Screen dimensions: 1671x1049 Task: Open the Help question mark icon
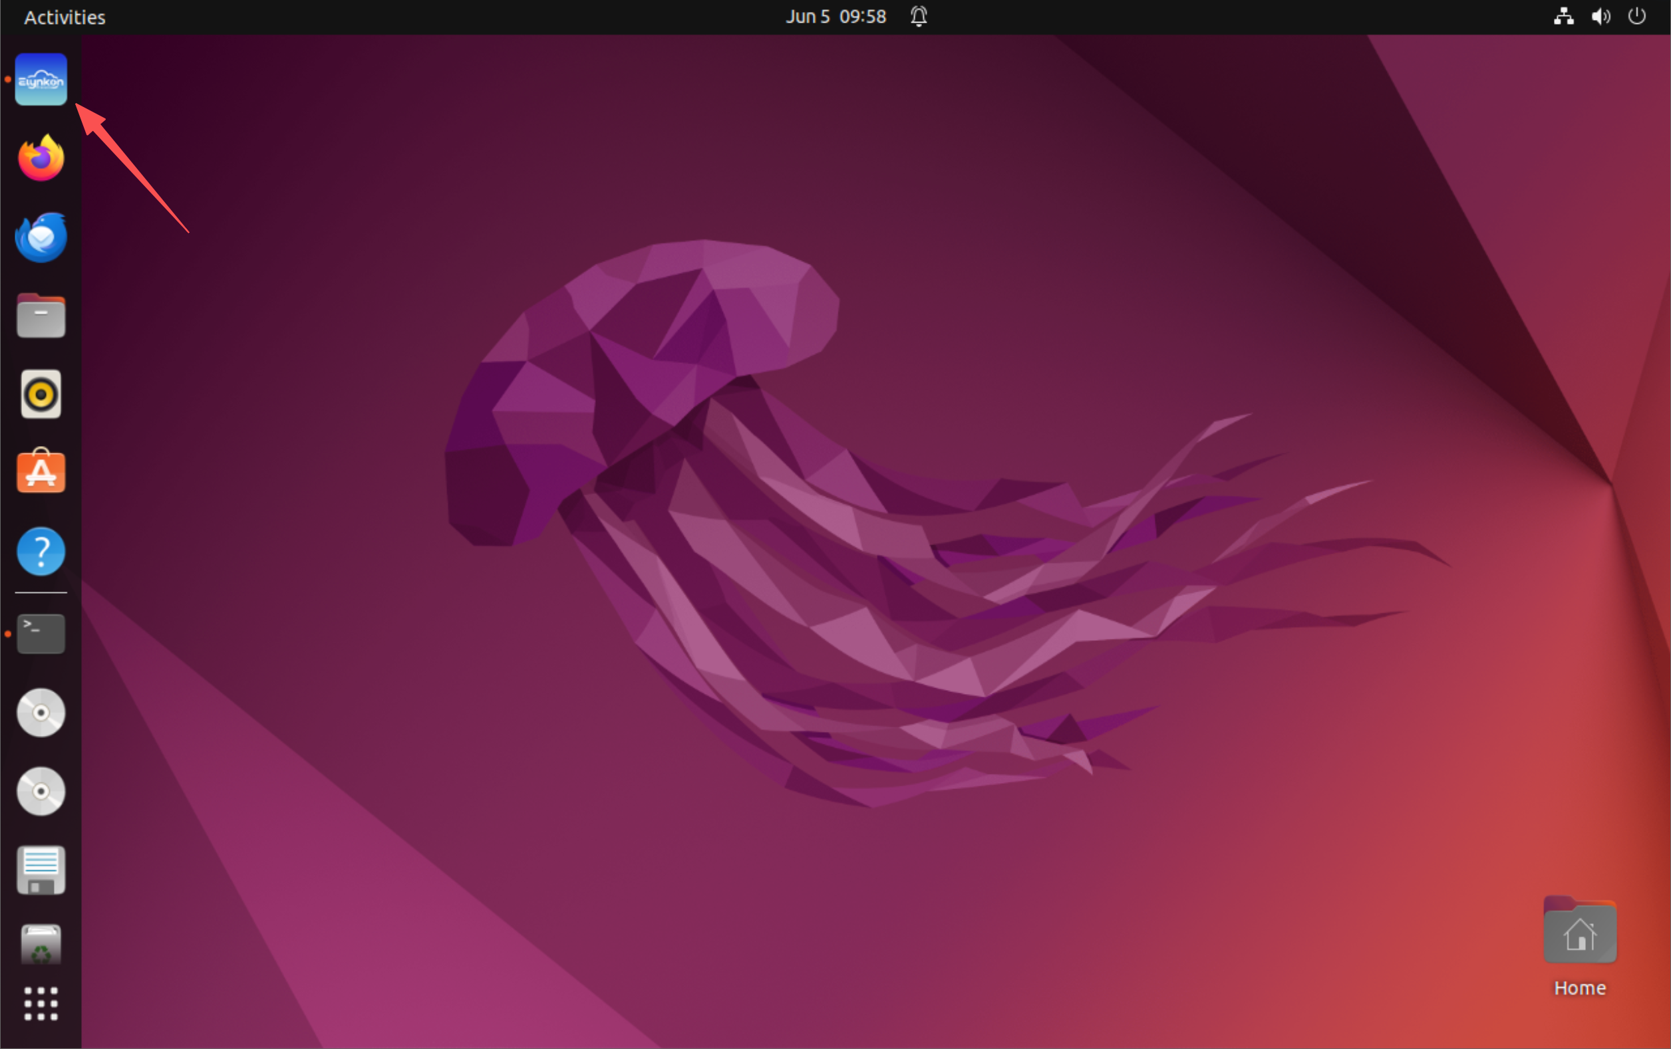pos(41,551)
